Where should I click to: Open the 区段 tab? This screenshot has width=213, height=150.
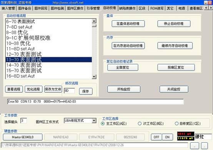point(142,8)
